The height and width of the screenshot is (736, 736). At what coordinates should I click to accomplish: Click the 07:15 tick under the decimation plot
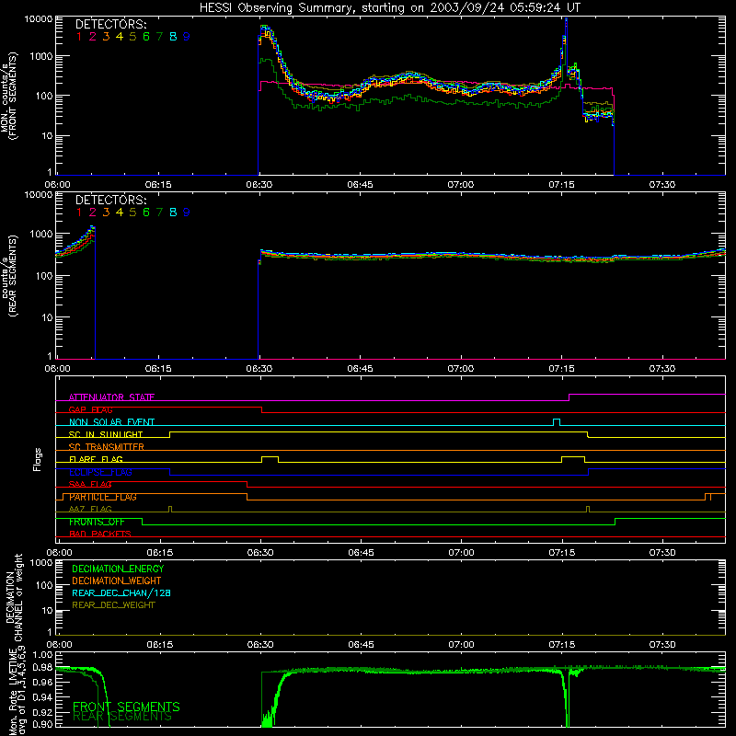coord(561,645)
